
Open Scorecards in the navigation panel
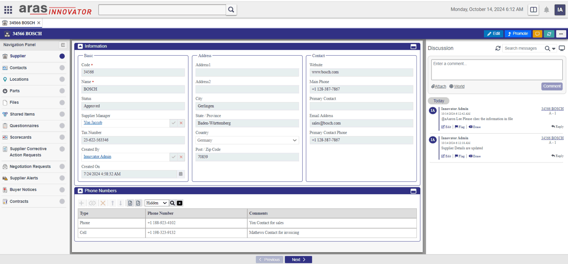(20, 137)
